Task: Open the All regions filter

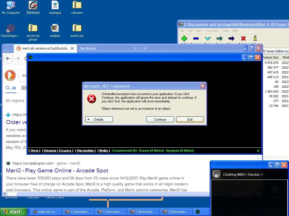Action: [15, 100]
